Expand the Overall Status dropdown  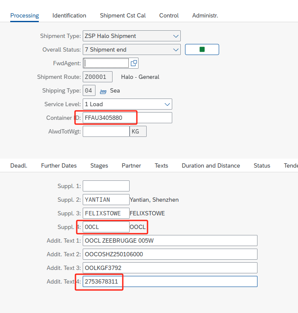pyautogui.click(x=176, y=49)
